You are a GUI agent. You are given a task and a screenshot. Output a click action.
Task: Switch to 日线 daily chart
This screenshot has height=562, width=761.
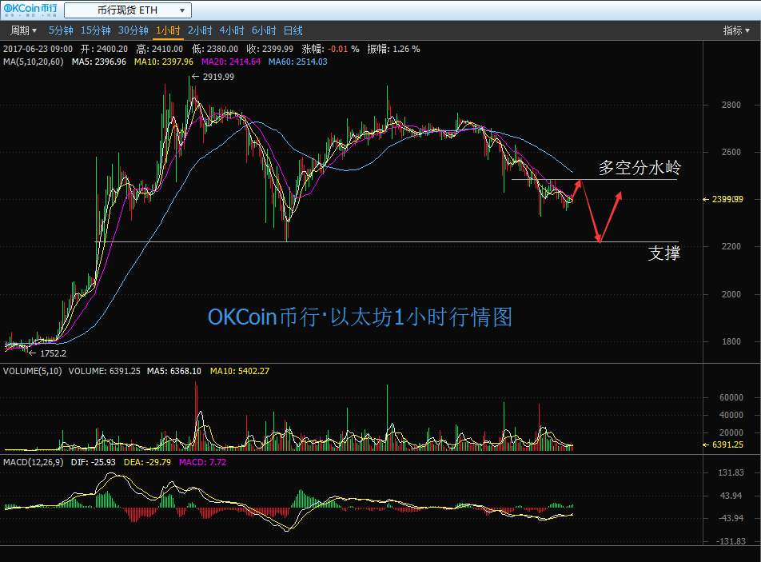(293, 30)
